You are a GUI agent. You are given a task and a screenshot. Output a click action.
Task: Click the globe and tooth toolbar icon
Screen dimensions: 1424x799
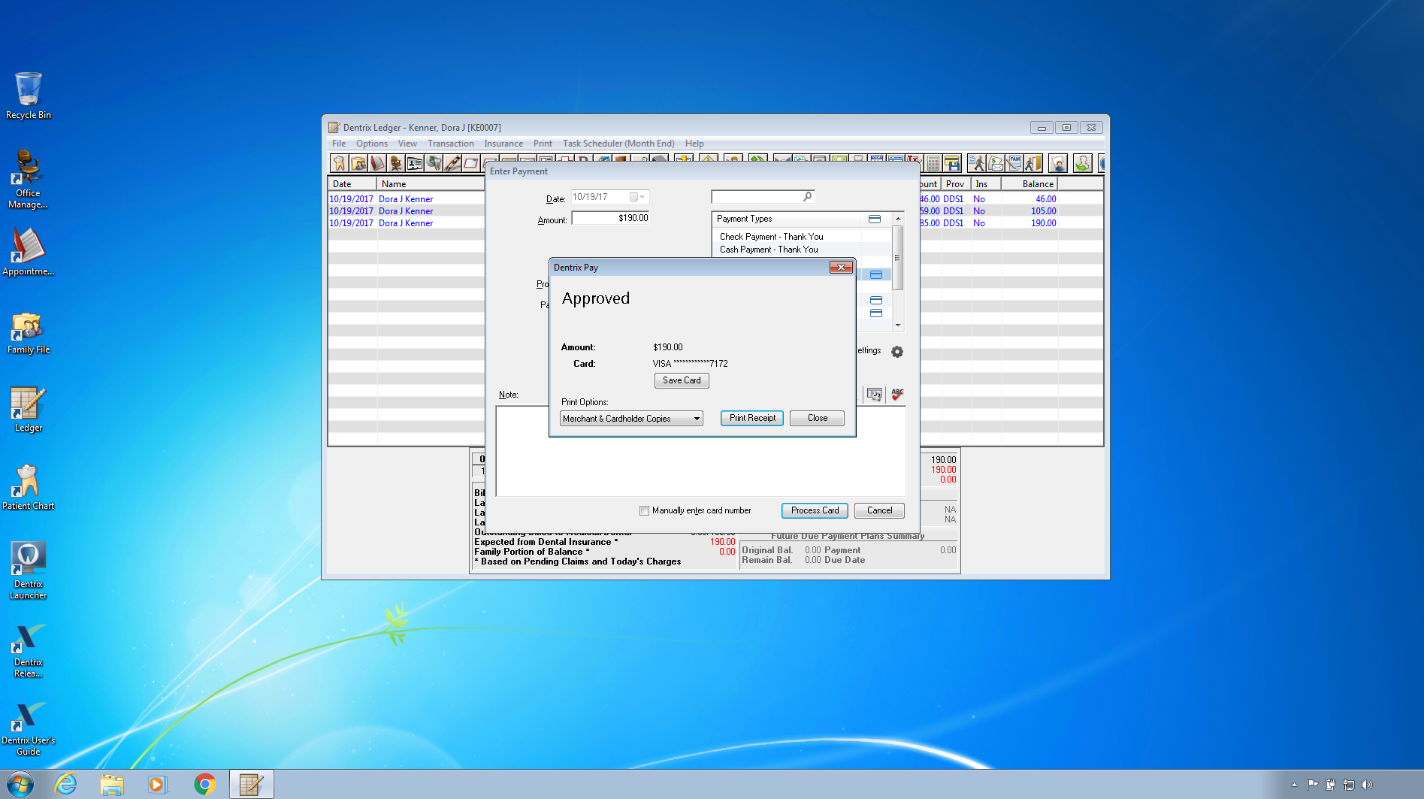click(x=434, y=163)
